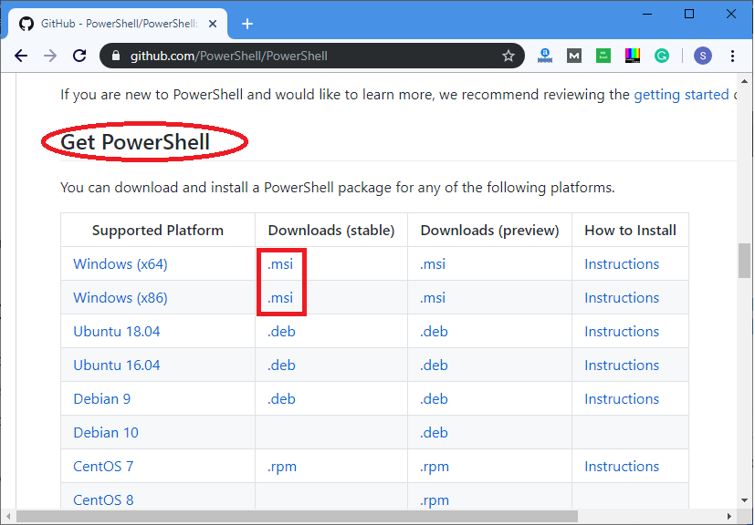Go back to the previous page
Image resolution: width=755 pixels, height=525 pixels.
click(21, 57)
